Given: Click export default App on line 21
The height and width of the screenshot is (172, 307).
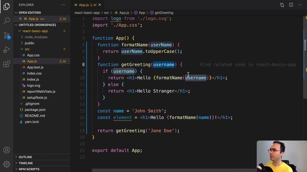Looking at the screenshot, I should [x=117, y=150].
